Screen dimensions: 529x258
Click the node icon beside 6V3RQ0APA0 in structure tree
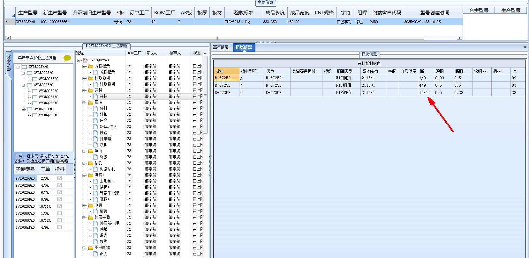tap(30, 85)
